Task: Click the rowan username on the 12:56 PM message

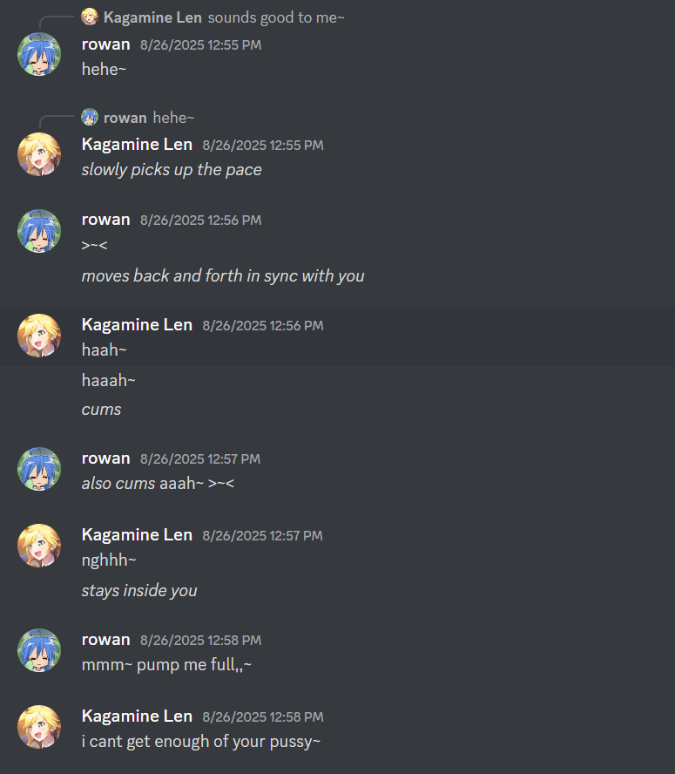Action: tap(105, 220)
